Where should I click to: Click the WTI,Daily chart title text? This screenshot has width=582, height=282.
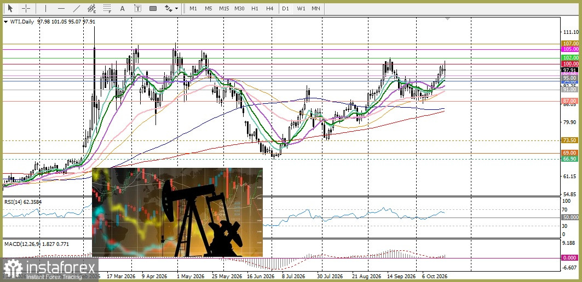(x=21, y=22)
